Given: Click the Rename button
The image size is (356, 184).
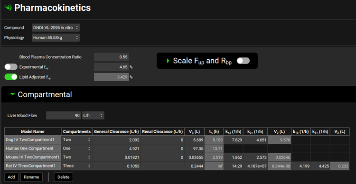Looking at the screenshot, I should coord(31,177).
